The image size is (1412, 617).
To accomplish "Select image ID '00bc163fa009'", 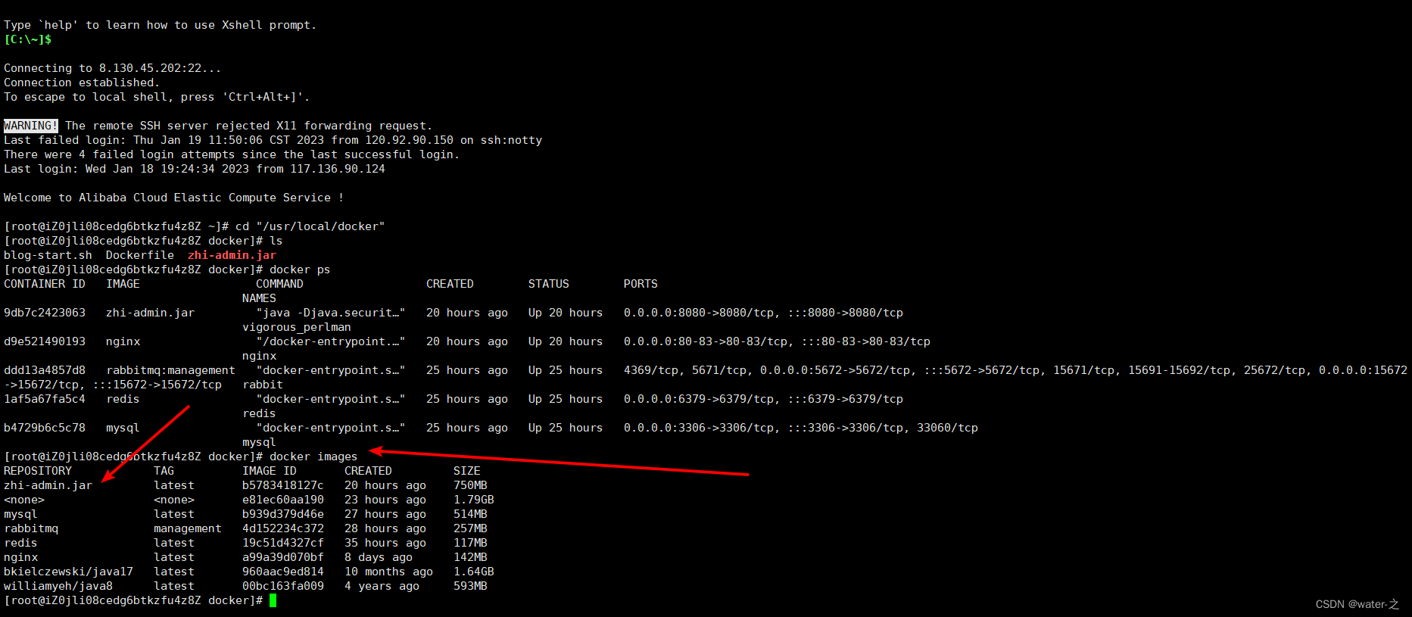I will 283,586.
